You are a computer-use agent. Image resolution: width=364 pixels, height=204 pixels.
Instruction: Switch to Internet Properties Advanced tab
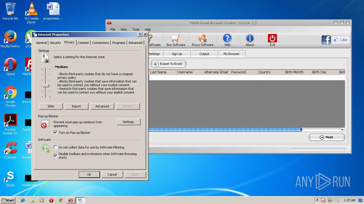[135, 43]
